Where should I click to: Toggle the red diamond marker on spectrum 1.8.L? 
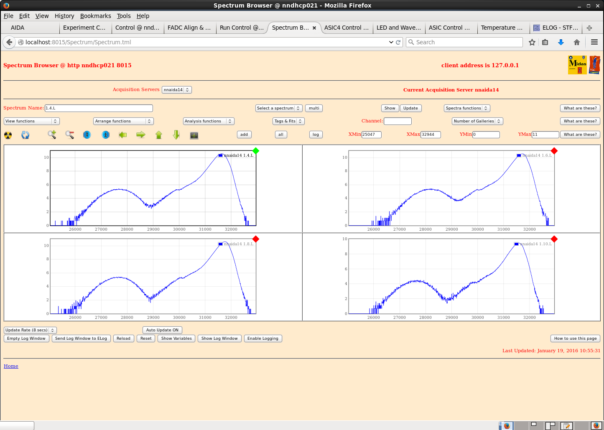point(256,239)
